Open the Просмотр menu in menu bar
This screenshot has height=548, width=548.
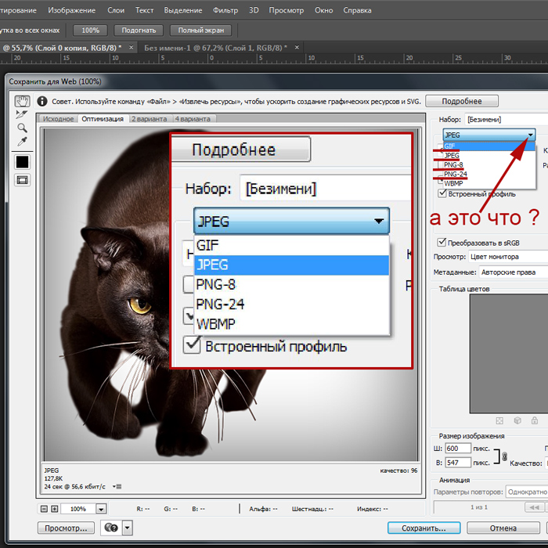(x=287, y=10)
